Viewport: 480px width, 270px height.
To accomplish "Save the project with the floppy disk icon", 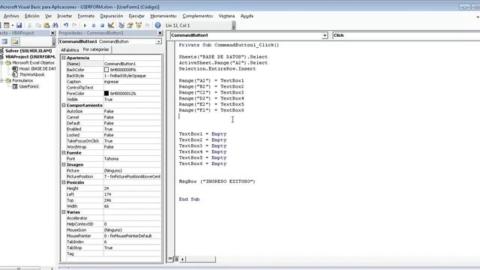I will pos(19,25).
